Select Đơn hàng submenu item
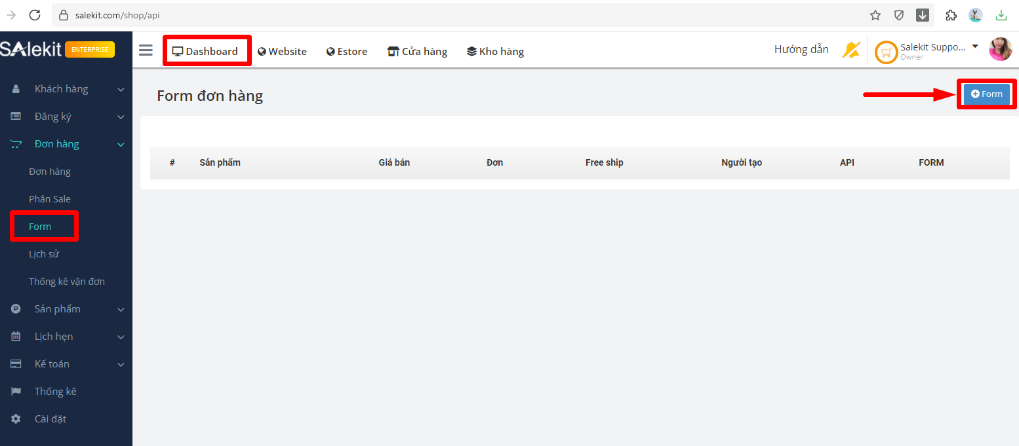The height and width of the screenshot is (446, 1019). click(50, 172)
